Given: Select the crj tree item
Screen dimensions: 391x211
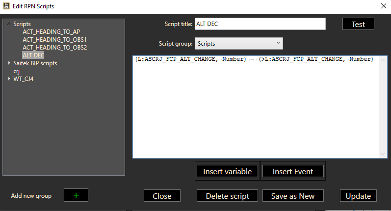Looking at the screenshot, I should [x=16, y=71].
